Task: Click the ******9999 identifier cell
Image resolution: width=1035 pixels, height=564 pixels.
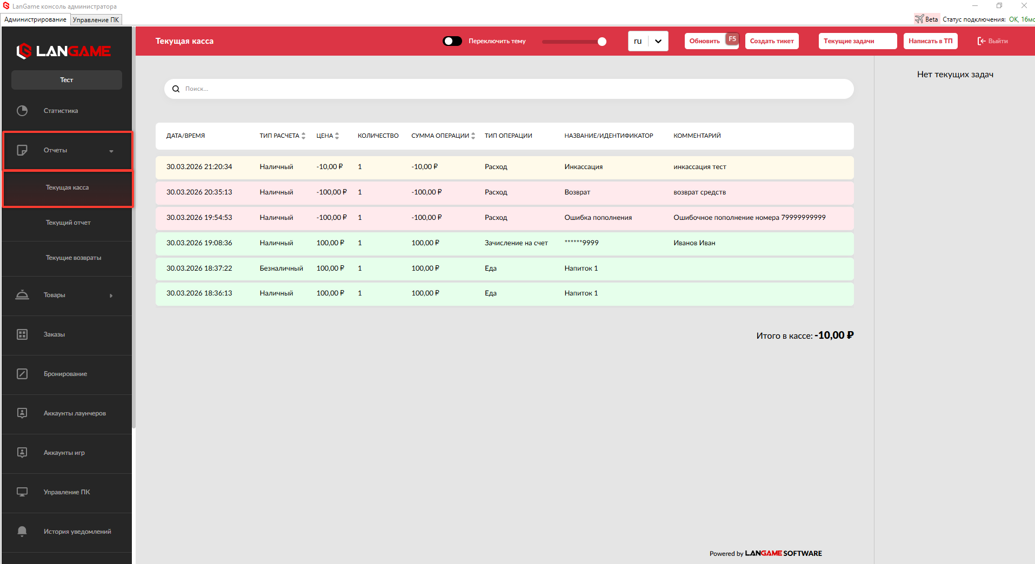Action: (x=581, y=243)
